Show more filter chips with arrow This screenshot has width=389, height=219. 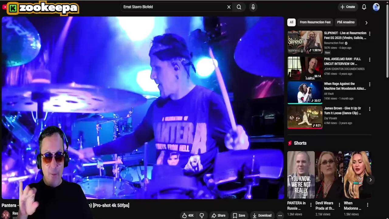(x=366, y=23)
